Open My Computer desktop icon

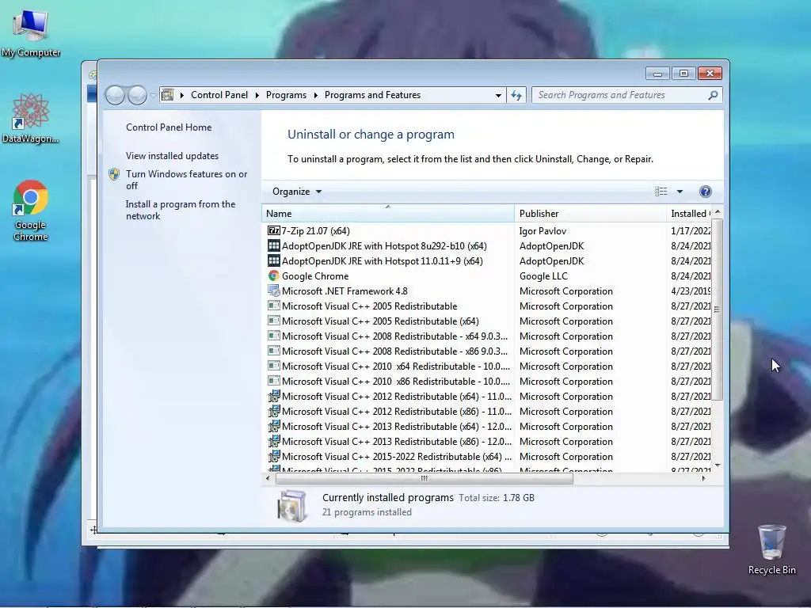(31, 32)
